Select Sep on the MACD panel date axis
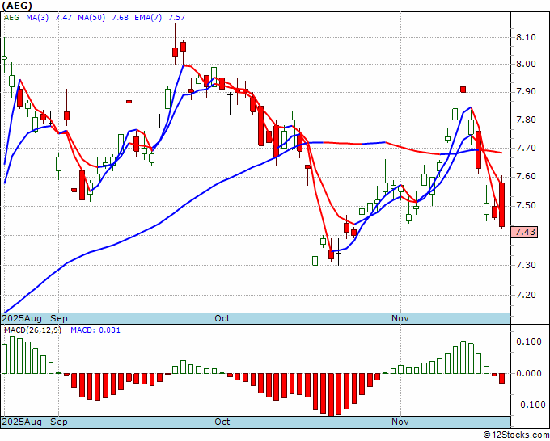550x441 pixels. pos(58,422)
